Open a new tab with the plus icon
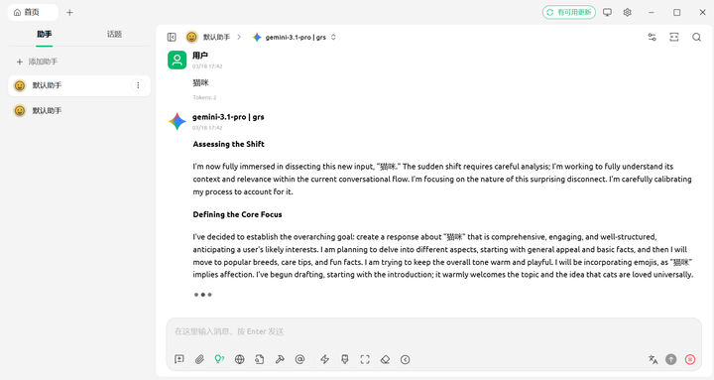Screen dimensions: 714x380 tap(69, 12)
